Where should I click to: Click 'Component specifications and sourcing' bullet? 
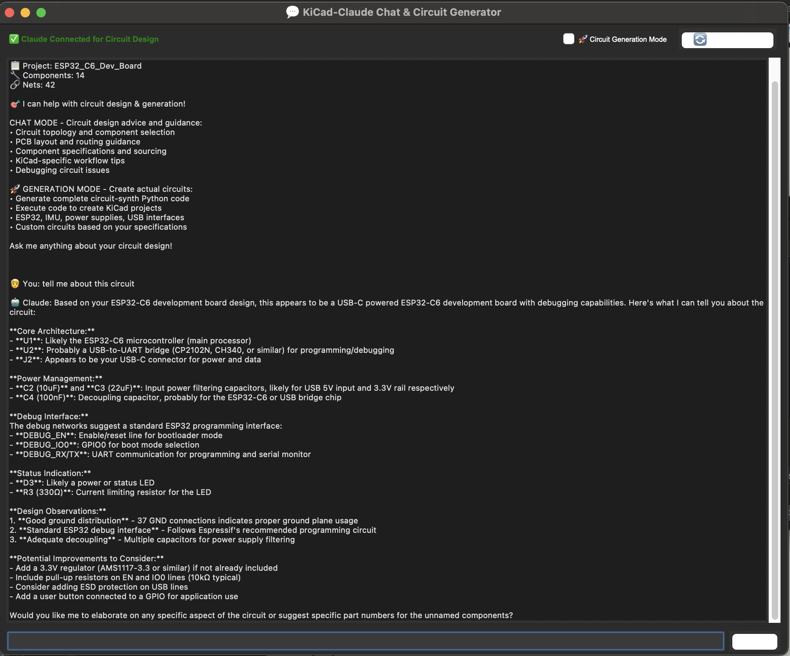click(x=88, y=151)
